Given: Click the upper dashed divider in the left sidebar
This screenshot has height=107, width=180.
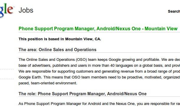Looking at the screenshot, I should click(7, 69).
